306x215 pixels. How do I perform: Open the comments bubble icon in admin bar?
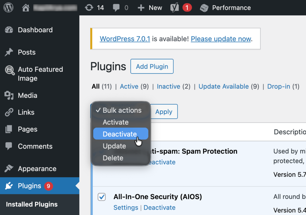pyautogui.click(x=116, y=8)
